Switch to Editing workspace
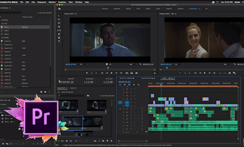The width and height of the screenshot is (244, 147). pyautogui.click(x=128, y=9)
